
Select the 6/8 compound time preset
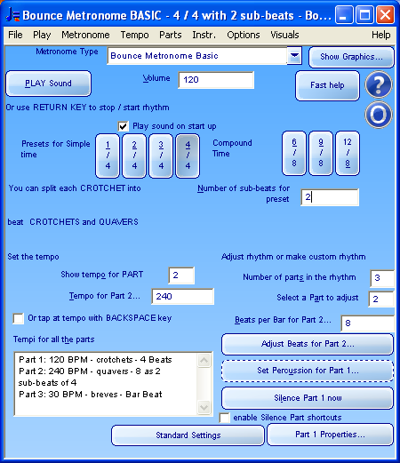click(x=294, y=153)
